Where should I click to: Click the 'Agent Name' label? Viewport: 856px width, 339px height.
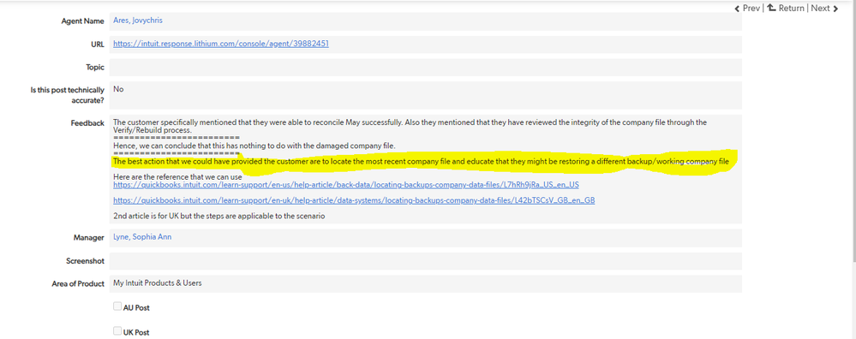pyautogui.click(x=82, y=21)
